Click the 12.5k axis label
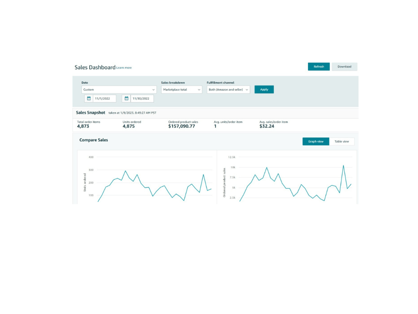The height and width of the screenshot is (314, 418). [232, 157]
